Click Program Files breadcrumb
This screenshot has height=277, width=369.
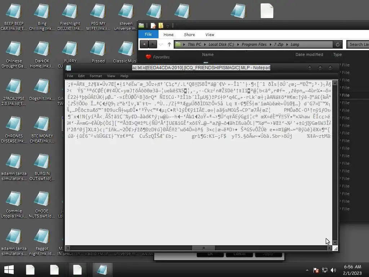254,44
